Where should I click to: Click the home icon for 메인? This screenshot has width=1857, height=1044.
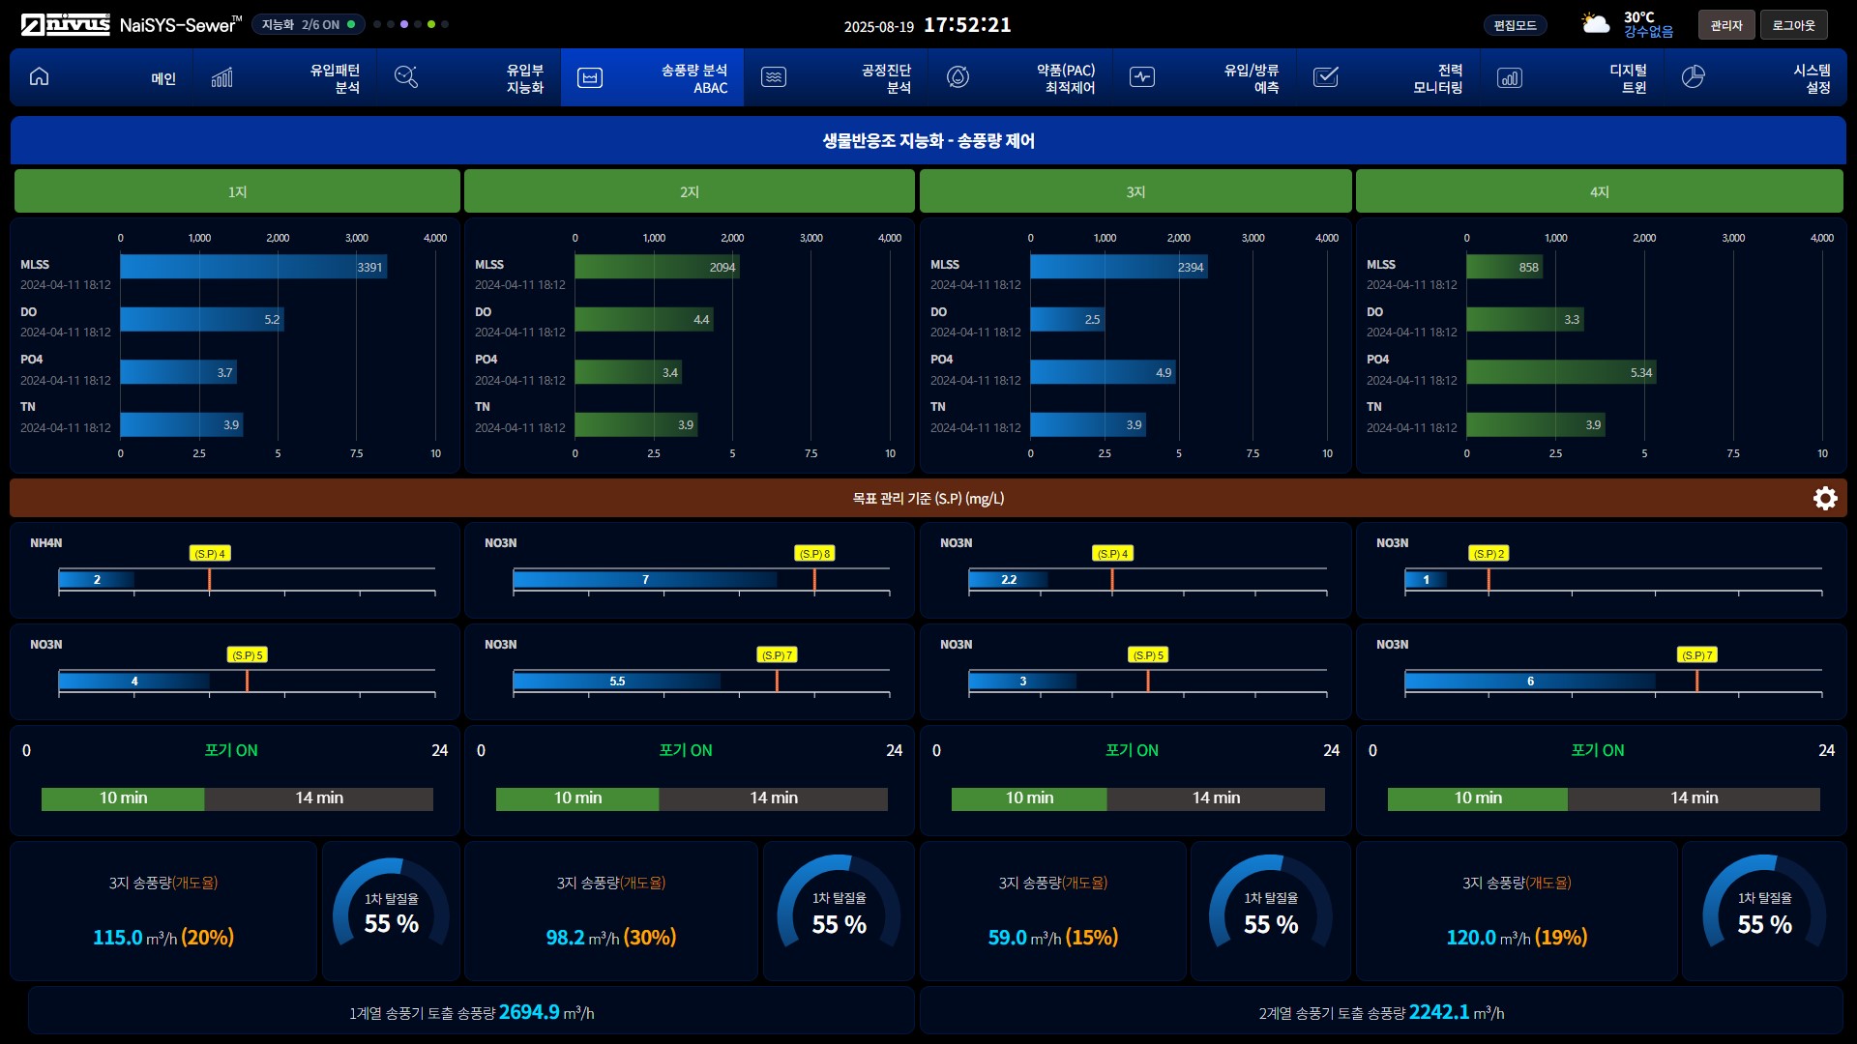point(40,77)
